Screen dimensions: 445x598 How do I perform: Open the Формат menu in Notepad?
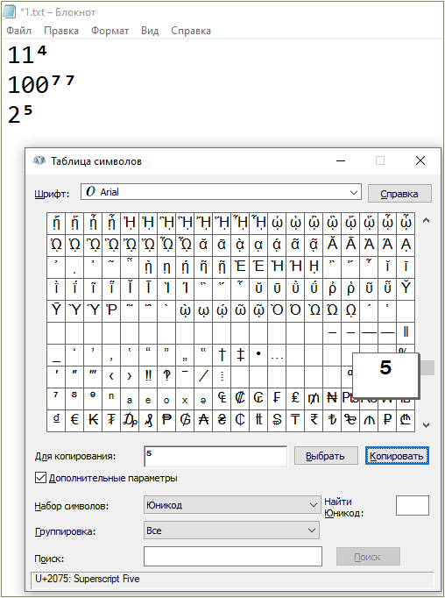[x=109, y=31]
